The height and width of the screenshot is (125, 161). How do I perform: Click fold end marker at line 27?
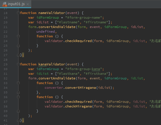18,55
